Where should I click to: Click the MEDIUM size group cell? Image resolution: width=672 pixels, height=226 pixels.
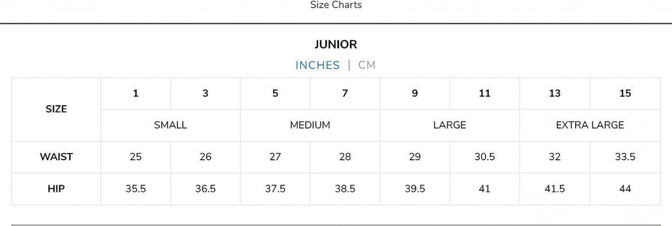[x=310, y=125]
